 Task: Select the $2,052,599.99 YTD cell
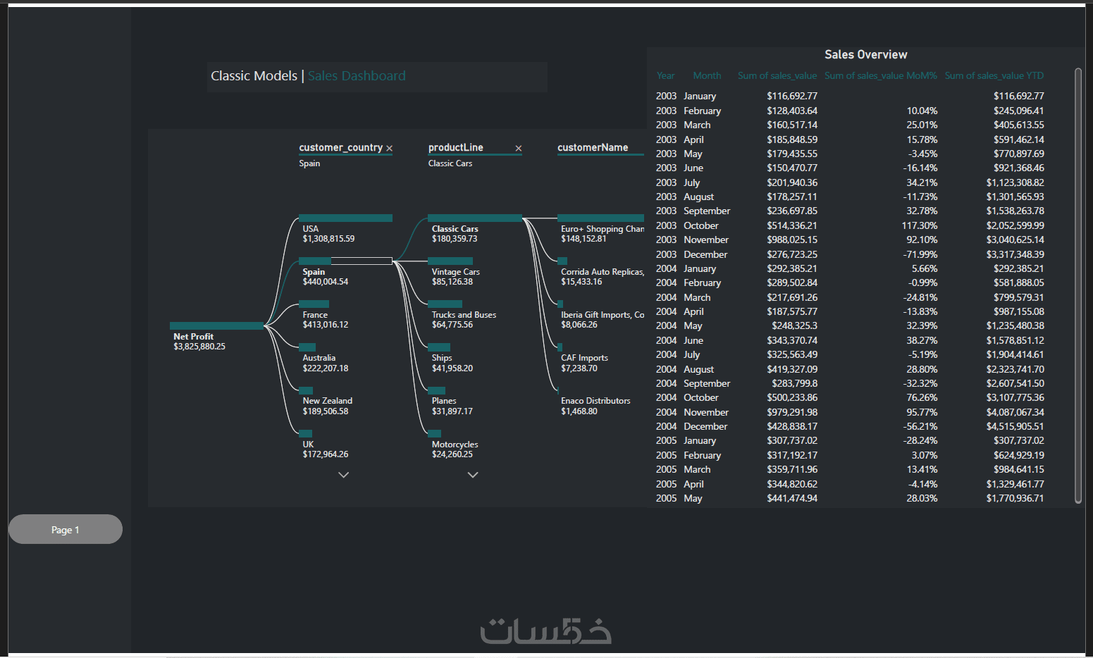pyautogui.click(x=1015, y=226)
